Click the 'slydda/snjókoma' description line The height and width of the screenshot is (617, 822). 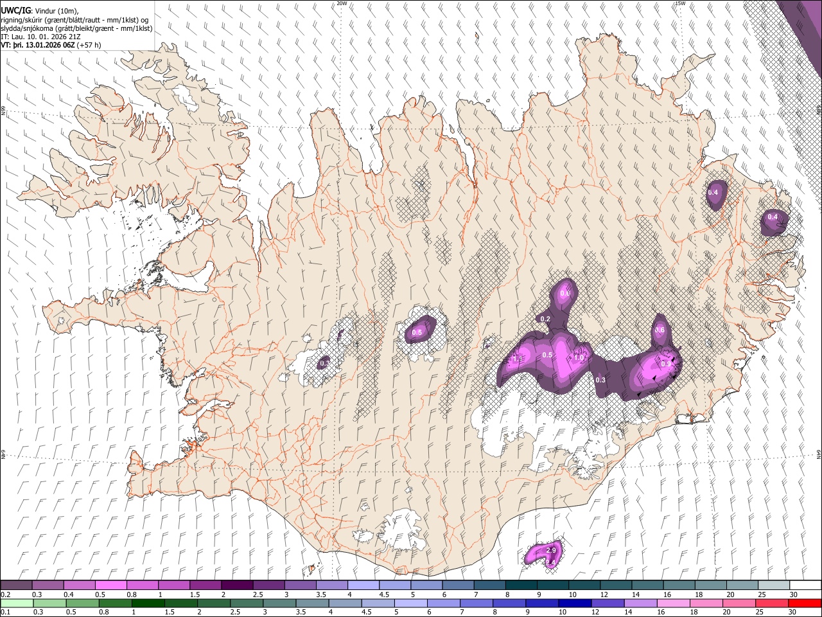pyautogui.click(x=76, y=29)
